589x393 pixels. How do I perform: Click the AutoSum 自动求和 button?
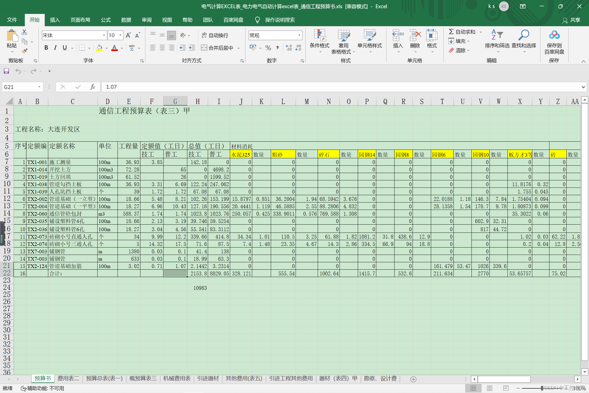[x=462, y=32]
